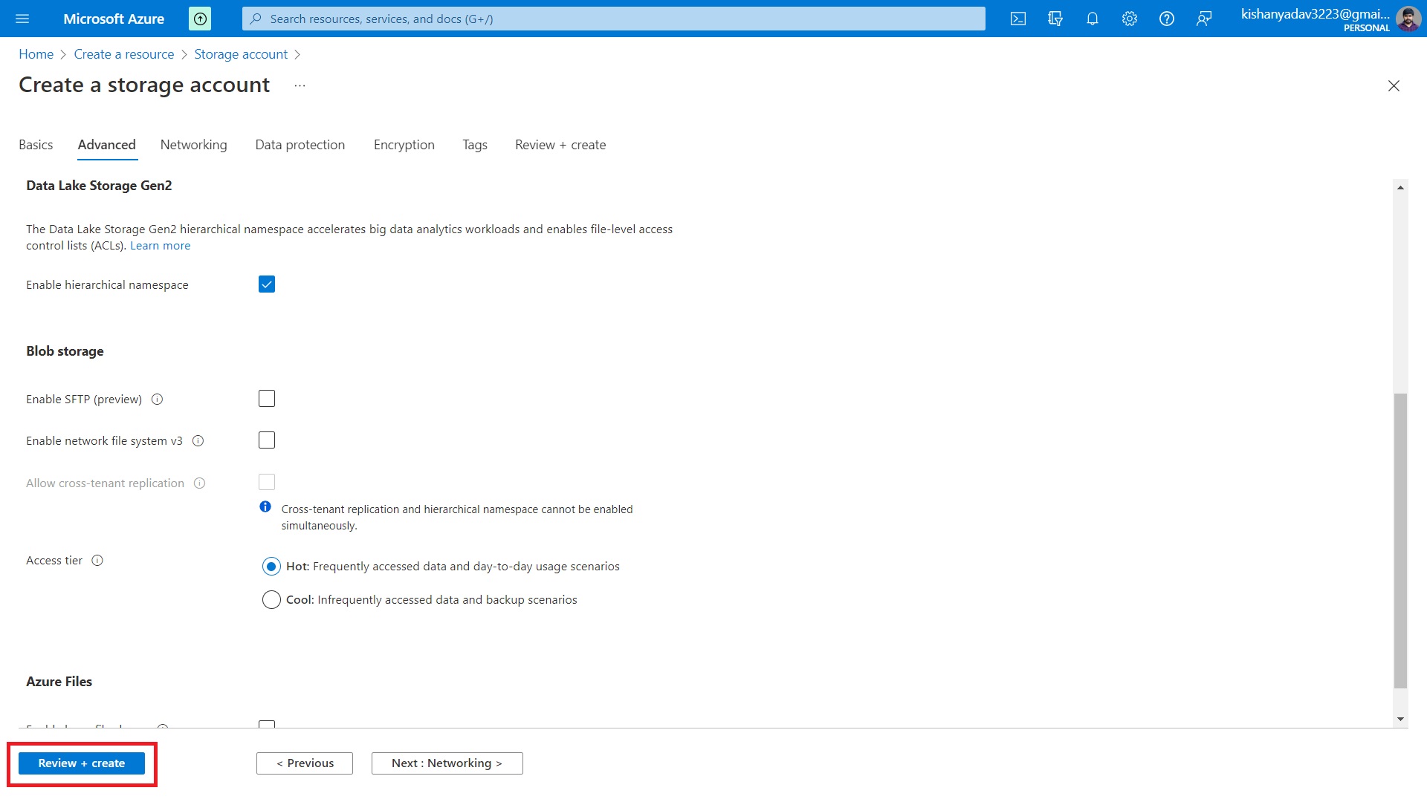Click the blue info icon beside the cross-tenant message
The width and height of the screenshot is (1427, 802).
click(265, 506)
